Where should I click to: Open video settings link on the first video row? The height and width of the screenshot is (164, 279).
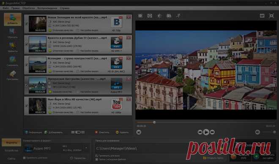coord(88,30)
